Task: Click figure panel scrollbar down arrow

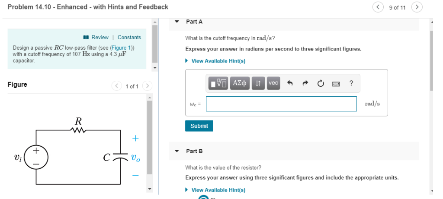Action: [x=150, y=189]
